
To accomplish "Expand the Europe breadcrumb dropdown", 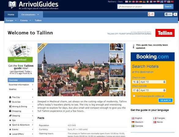I will 16,20.
